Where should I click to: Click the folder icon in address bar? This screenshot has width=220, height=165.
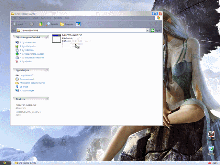click(x=19, y=31)
